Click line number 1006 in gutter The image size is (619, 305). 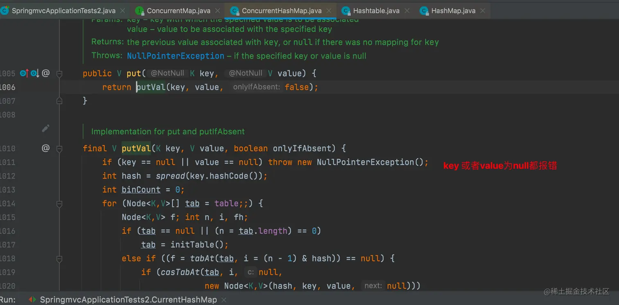point(7,87)
